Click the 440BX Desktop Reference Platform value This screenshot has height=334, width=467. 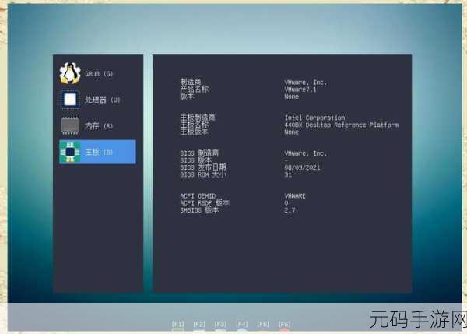pyautogui.click(x=342, y=125)
